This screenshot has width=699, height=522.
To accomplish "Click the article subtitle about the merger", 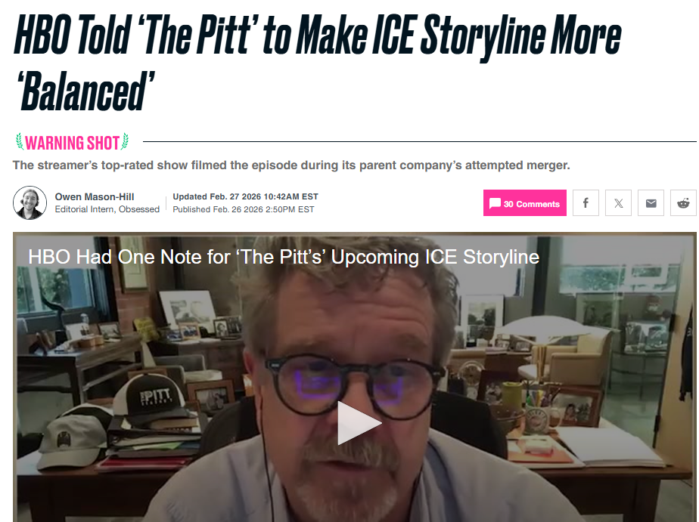I will pos(291,165).
